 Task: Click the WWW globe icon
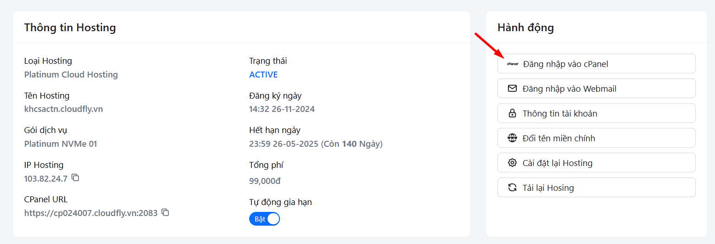pyautogui.click(x=512, y=138)
